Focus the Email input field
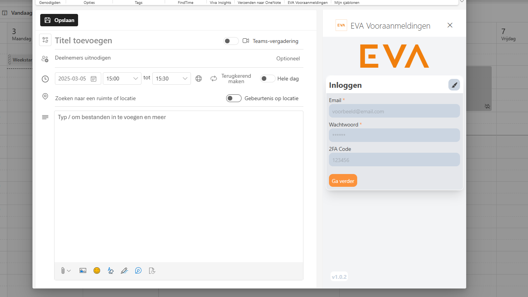The width and height of the screenshot is (528, 297). click(x=394, y=111)
